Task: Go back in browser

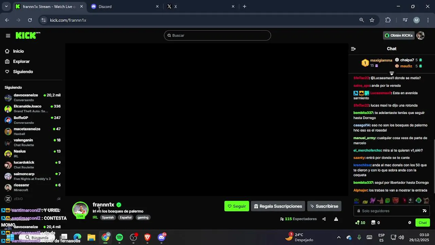Action: coord(7,20)
